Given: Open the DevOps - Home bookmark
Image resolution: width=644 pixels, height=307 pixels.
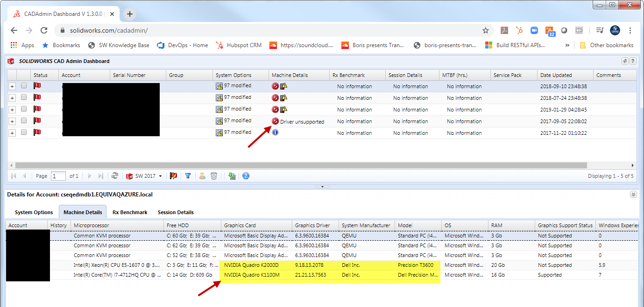Looking at the screenshot, I should [183, 45].
